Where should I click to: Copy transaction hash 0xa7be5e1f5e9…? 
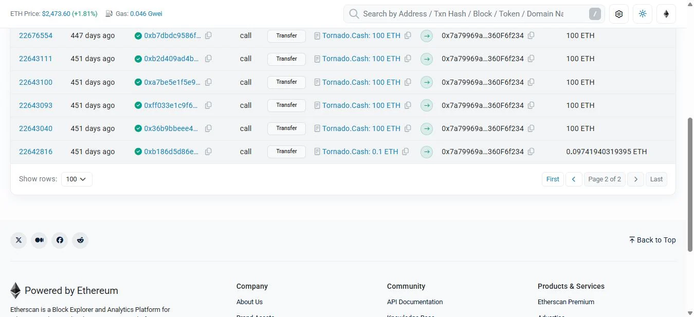pyautogui.click(x=208, y=82)
